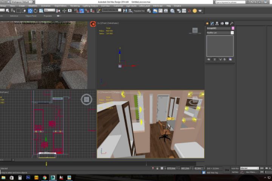272x181 pixels.
Task: Open the Modifiers menu
Action: [33, 6]
